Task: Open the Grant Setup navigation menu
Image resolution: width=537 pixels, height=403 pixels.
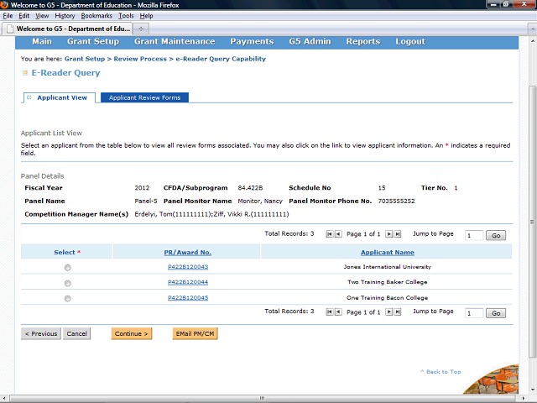Action: (92, 42)
